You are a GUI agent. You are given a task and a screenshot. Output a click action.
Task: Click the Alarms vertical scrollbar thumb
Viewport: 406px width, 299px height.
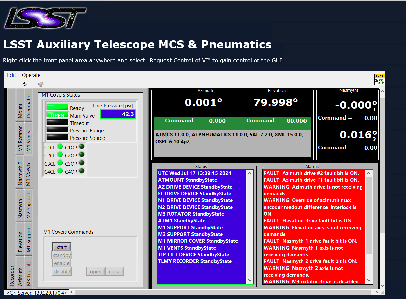pos(369,215)
